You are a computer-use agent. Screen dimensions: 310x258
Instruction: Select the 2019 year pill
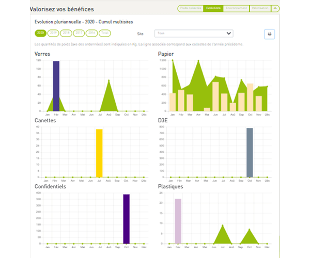click(x=53, y=33)
